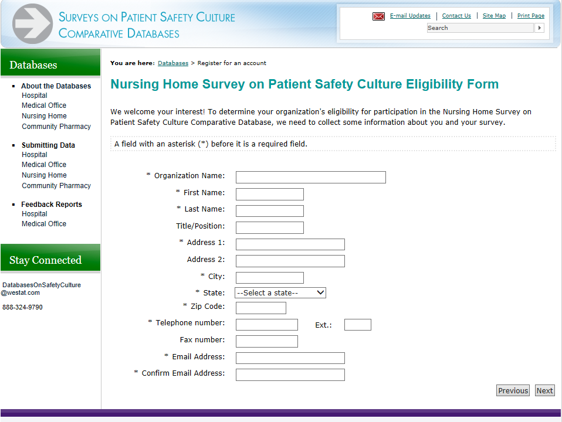The image size is (562, 422).
Task: Select Community Pharmacy under Submitting Data
Action: click(x=56, y=186)
